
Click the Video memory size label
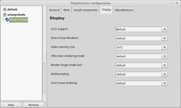63,47
